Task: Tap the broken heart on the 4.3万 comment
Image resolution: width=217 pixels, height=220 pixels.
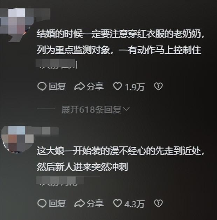Action: pyautogui.click(x=159, y=203)
